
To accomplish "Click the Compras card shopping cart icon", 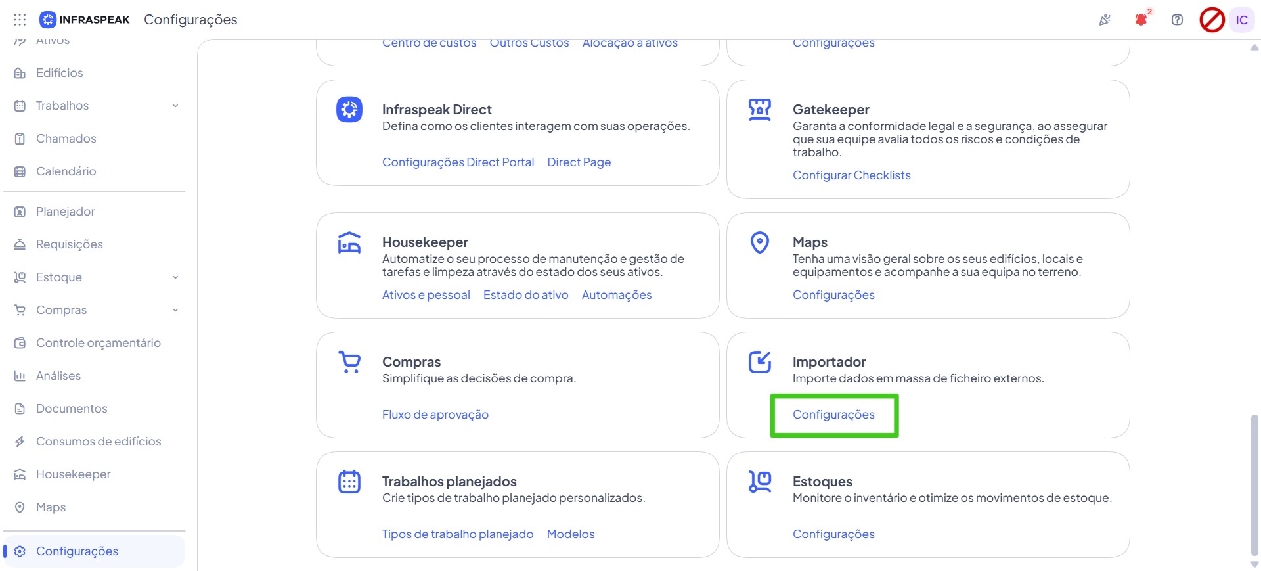I will pos(349,362).
